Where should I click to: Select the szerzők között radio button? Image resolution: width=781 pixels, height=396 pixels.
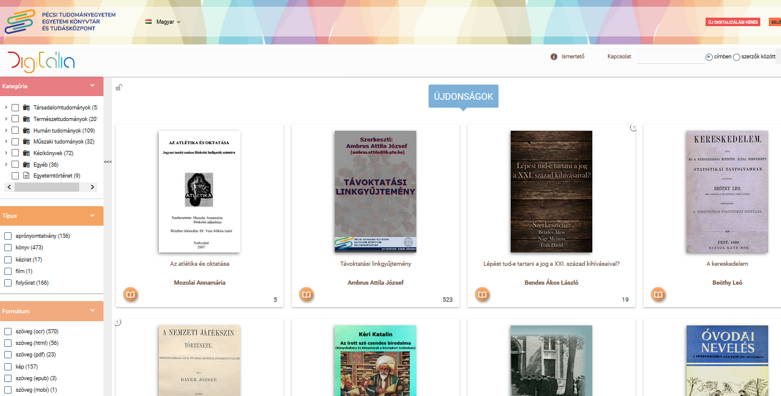(x=737, y=57)
